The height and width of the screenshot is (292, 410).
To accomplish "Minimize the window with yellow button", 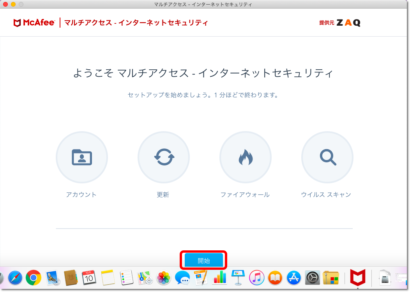I will pyautogui.click(x=13, y=4).
